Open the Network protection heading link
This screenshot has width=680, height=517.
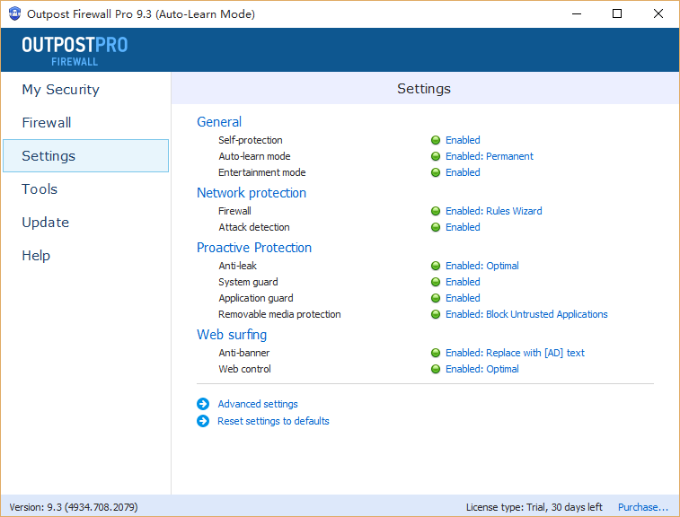[252, 193]
